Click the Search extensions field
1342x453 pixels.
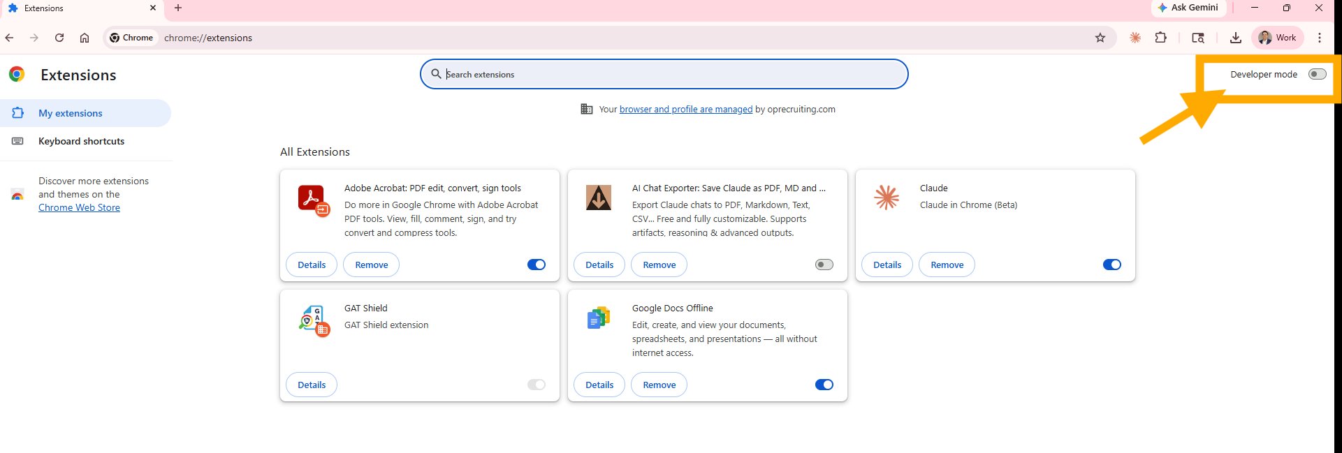(664, 74)
